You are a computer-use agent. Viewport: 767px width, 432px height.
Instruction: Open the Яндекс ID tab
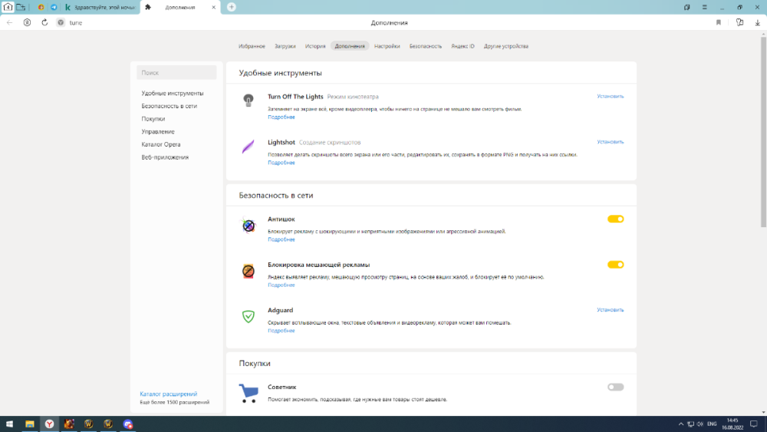pos(463,46)
